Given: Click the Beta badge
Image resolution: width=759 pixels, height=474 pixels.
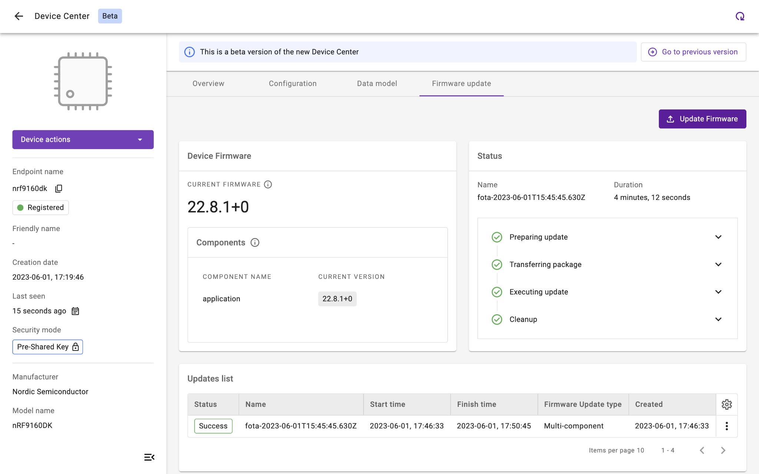Looking at the screenshot, I should (110, 16).
